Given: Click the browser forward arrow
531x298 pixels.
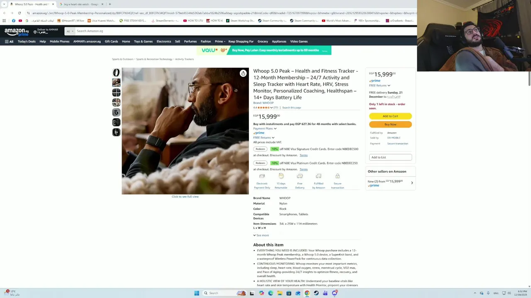Looking at the screenshot, I should click(x=12, y=13).
